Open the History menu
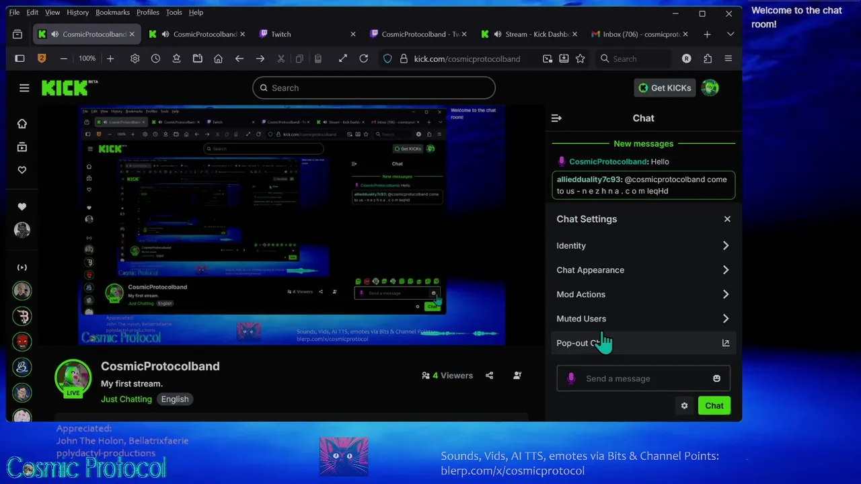The image size is (861, 484). coord(77,12)
